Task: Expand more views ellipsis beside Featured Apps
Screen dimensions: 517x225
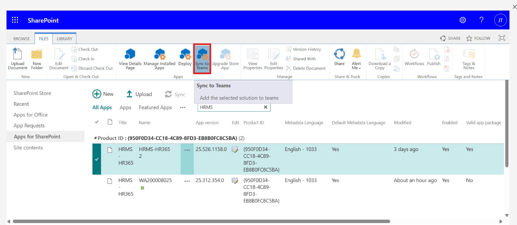Action: click(182, 108)
